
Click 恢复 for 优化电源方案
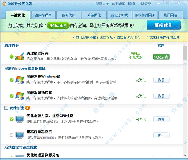point(161,119)
